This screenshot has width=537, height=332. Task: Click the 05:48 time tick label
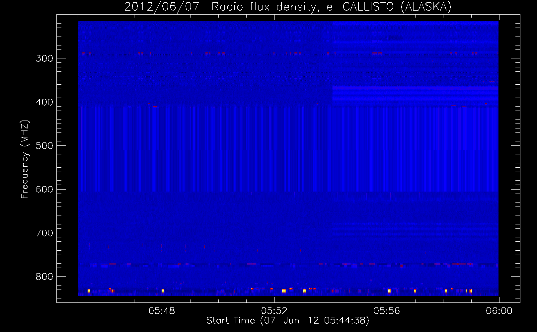162,311
